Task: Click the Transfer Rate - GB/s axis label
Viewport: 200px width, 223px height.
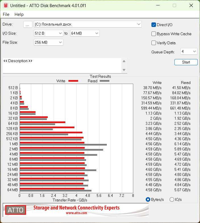Action: click(x=70, y=200)
